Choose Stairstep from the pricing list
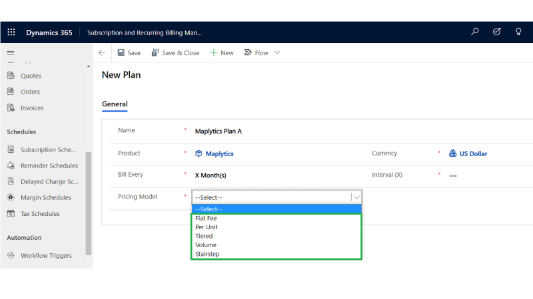This screenshot has height=299, width=533. [x=207, y=254]
